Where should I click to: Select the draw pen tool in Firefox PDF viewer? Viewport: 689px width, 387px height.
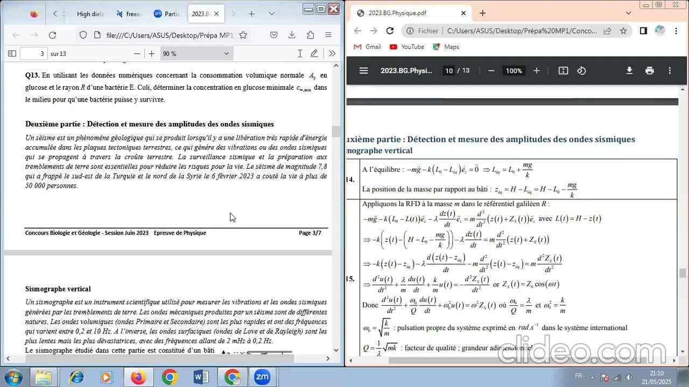click(314, 54)
